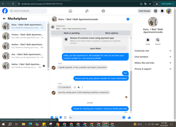
Task: Choose a GIF in the composer
Action: [65, 118]
